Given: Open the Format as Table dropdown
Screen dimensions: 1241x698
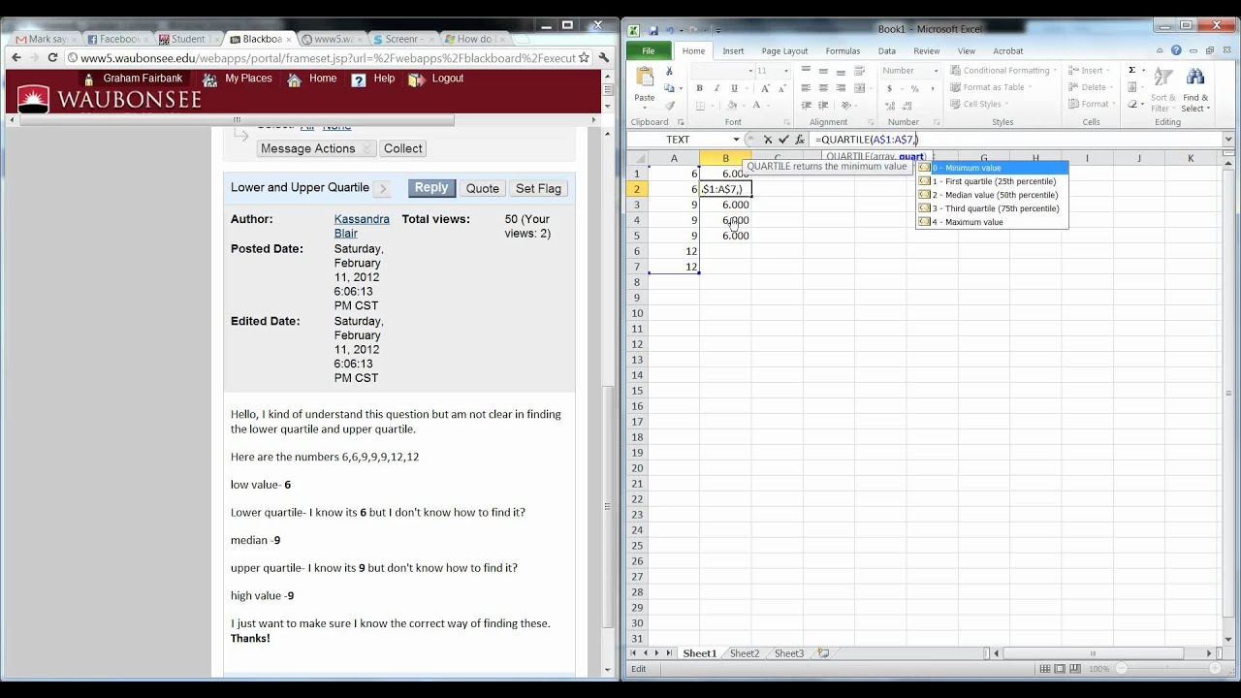Looking at the screenshot, I should click(991, 87).
